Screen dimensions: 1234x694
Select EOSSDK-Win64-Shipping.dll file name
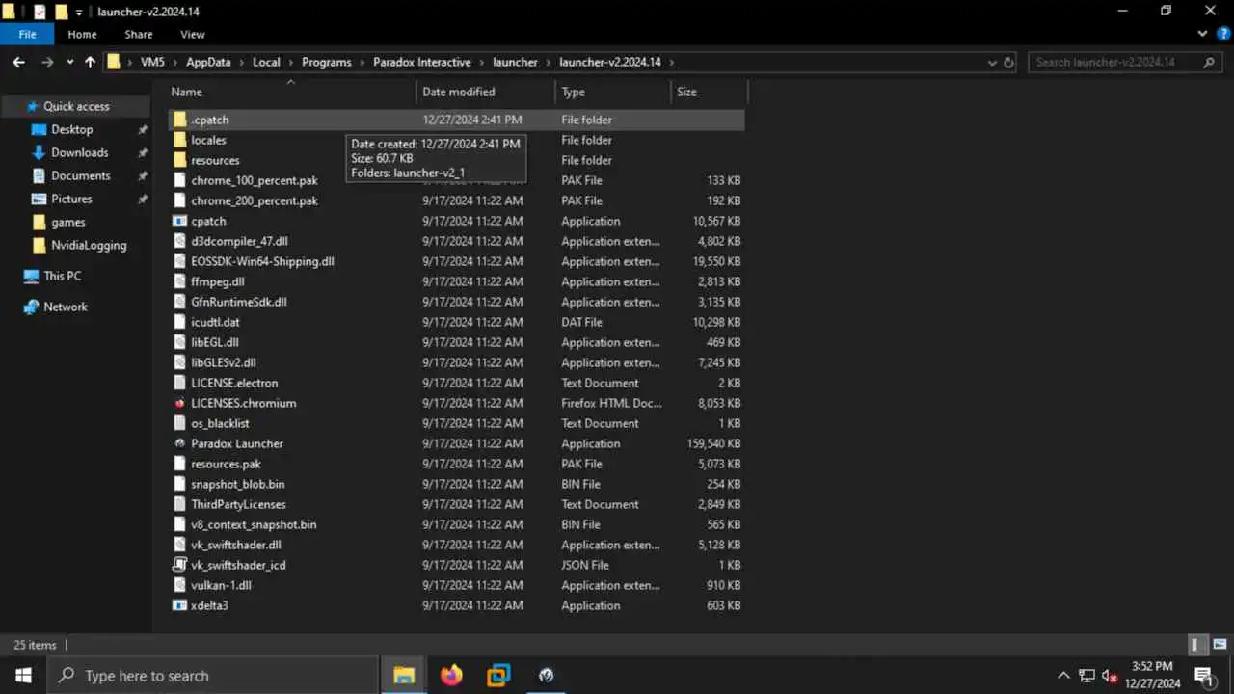[262, 261]
